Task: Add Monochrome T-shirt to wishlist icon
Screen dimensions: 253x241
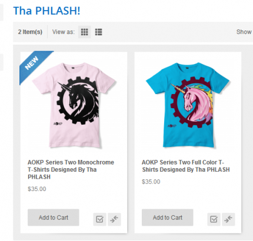Action: [99, 219]
